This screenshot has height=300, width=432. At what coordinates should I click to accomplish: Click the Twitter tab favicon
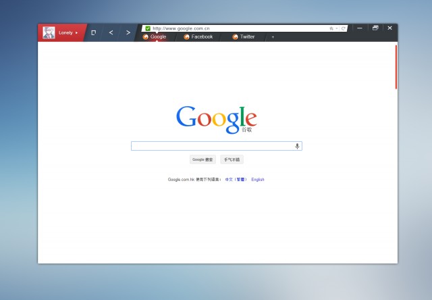(x=235, y=37)
